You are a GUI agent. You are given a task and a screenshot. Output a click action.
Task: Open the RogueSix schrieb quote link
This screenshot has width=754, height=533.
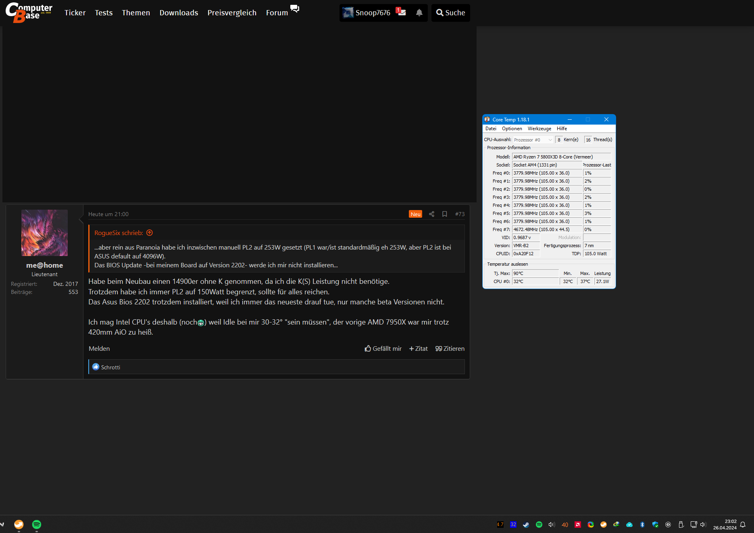click(x=119, y=233)
